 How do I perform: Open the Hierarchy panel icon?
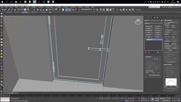point(151,18)
